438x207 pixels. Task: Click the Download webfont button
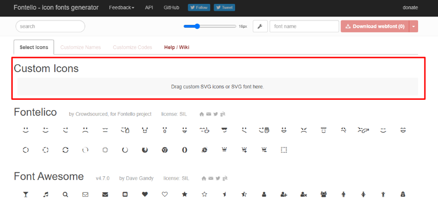375,26
